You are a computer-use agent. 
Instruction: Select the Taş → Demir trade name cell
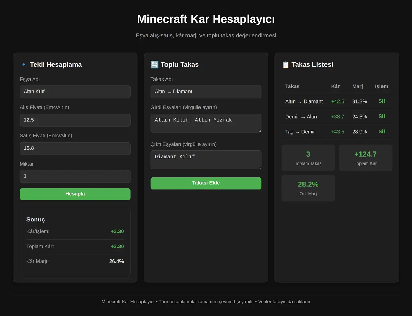pos(300,132)
